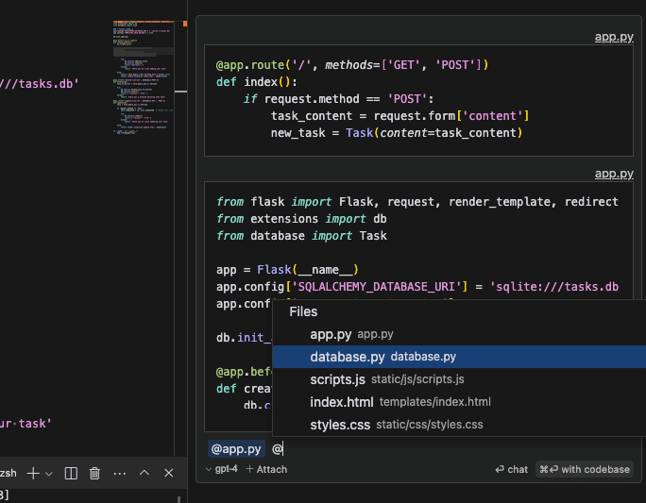Viewport: 646px width, 503px height.
Task: Click the with codebase submit button
Action: coord(585,469)
